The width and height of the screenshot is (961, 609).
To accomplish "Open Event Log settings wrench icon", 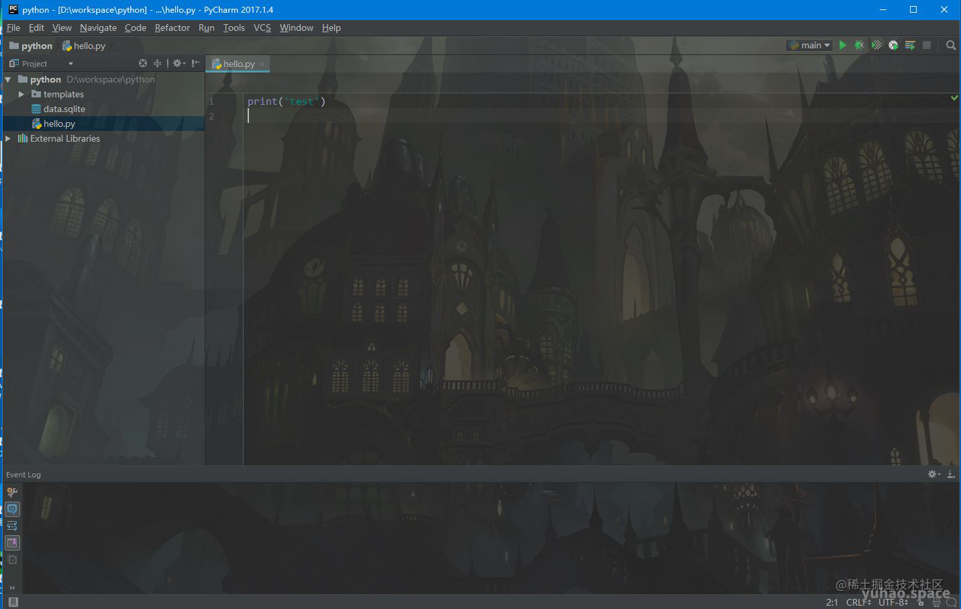I will click(x=12, y=492).
